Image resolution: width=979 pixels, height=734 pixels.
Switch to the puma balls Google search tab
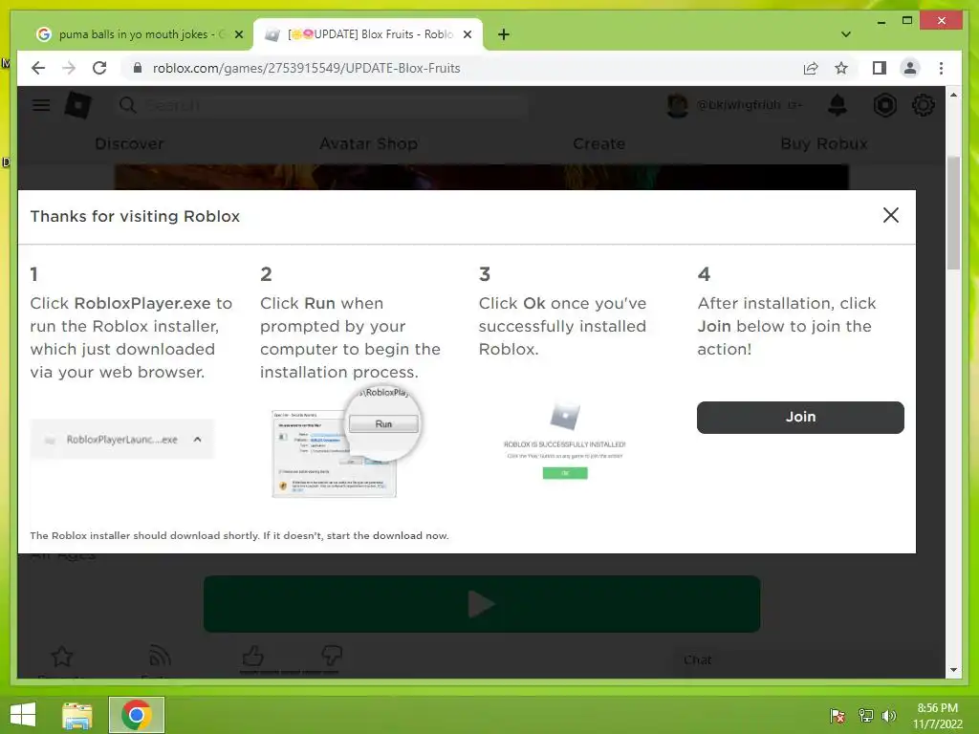[139, 34]
